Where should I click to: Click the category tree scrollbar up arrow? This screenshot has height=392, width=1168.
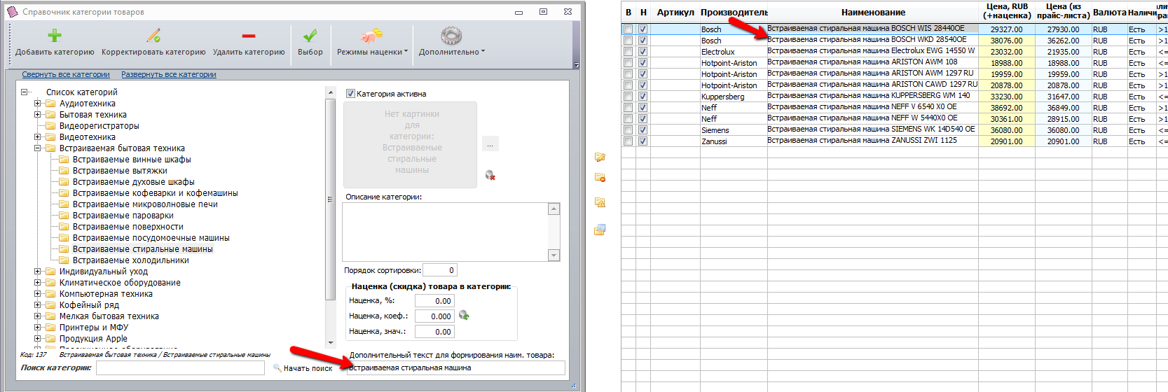pos(331,92)
